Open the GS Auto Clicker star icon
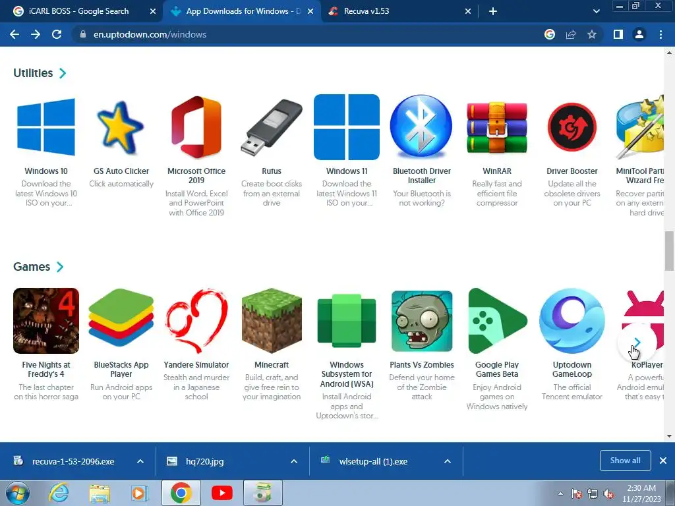The height and width of the screenshot is (506, 675). coord(121,127)
